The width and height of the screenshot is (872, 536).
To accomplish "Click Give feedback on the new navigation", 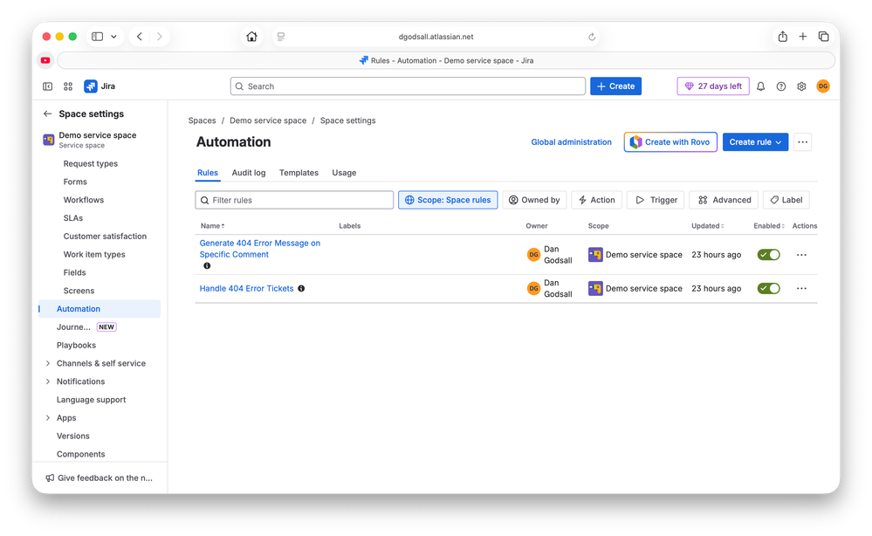I will coord(99,478).
